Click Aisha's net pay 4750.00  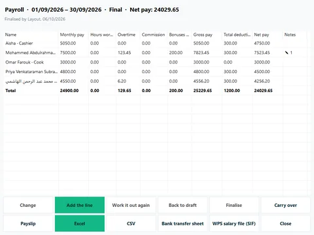click(x=262, y=43)
